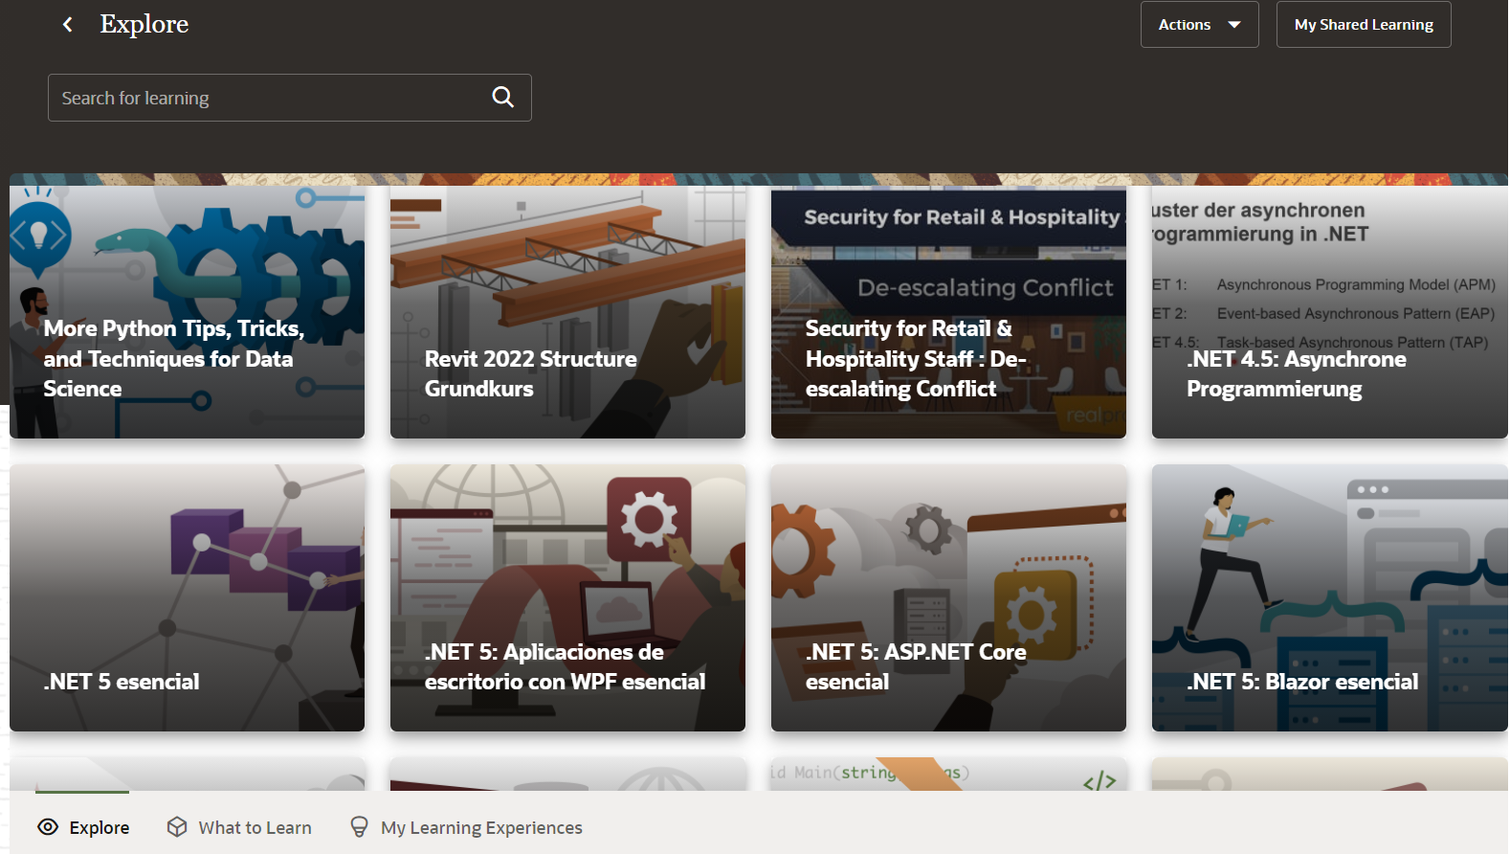This screenshot has height=854, width=1510.
Task: Open .NET 4.5: Asynchrone Programmierung card
Action: pos(1330,312)
